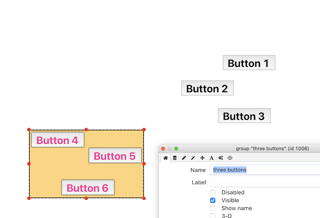This screenshot has width=320, height=218.
Task: Open the Colors pencil icon pane
Action: [184, 158]
